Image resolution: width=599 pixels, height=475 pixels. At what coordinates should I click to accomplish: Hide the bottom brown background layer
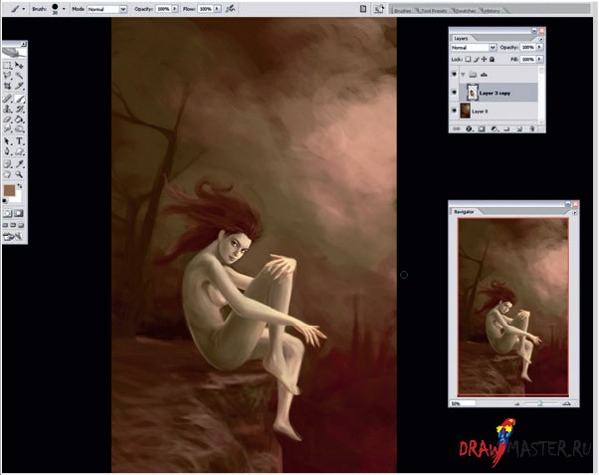coord(454,111)
